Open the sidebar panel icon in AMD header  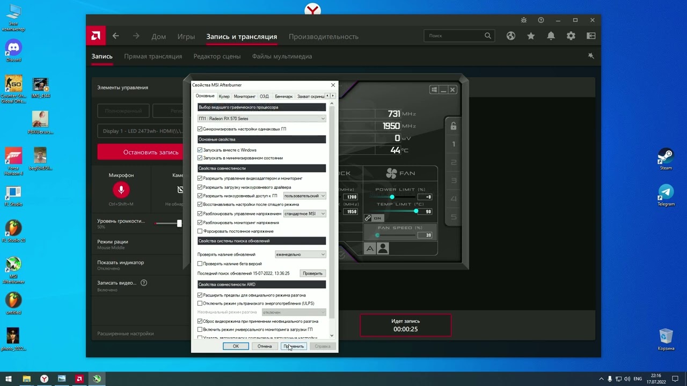pyautogui.click(x=591, y=36)
